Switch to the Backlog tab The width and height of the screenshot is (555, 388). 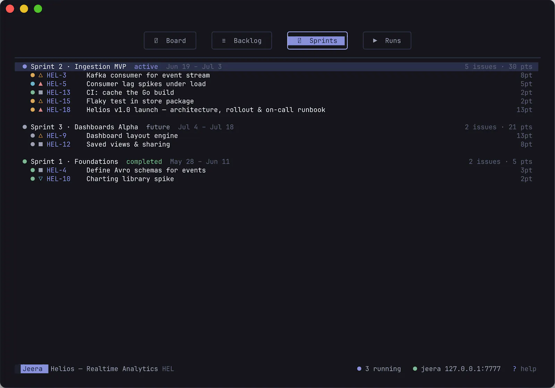(x=241, y=41)
